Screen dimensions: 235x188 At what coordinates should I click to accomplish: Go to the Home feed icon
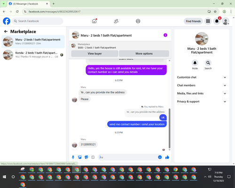pos(94,21)
